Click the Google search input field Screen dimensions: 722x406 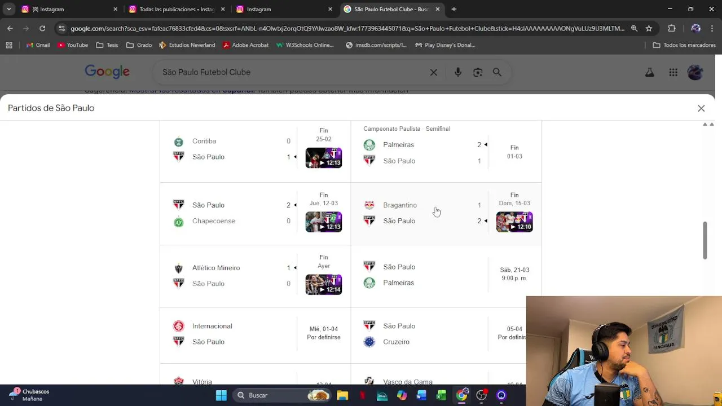point(290,72)
